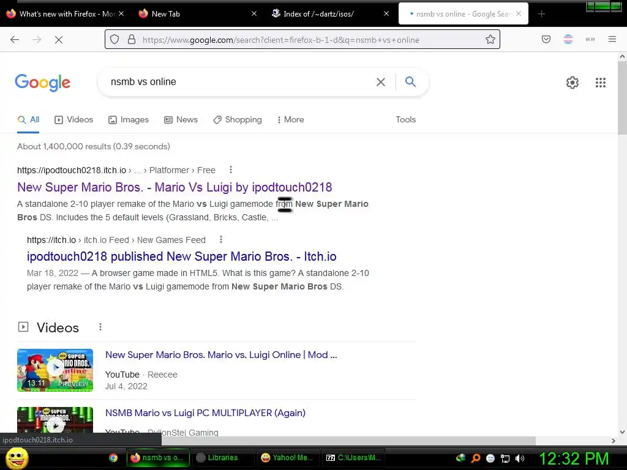Expand the More search filters
This screenshot has height=470, width=627.
coord(291,119)
